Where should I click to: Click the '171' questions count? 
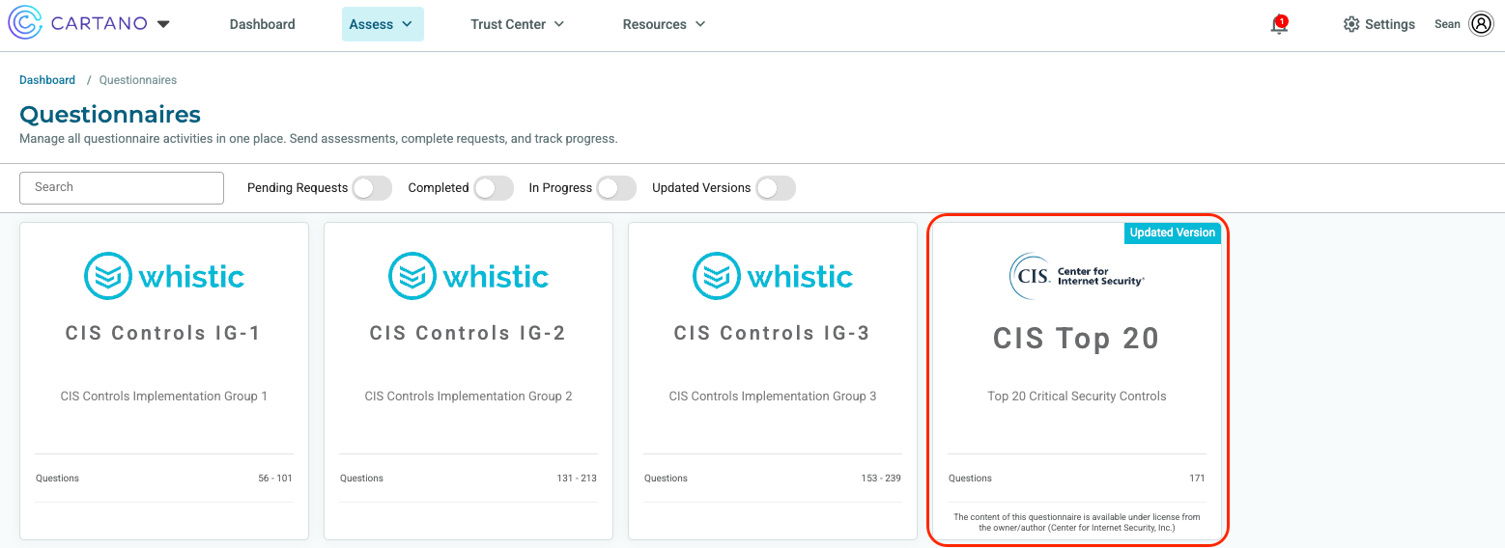pyautogui.click(x=1197, y=479)
